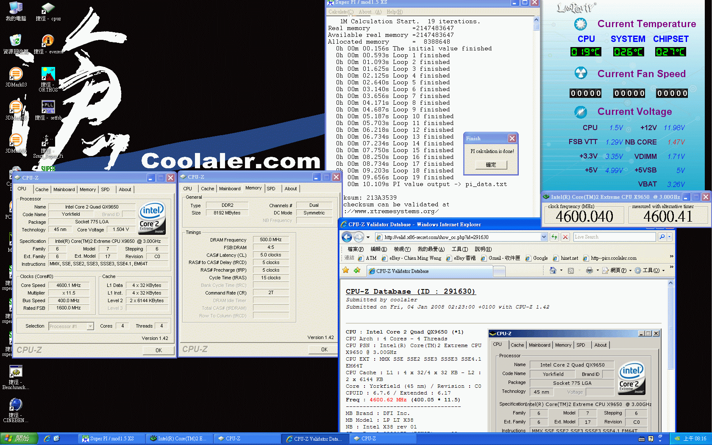
Task: Click OK in Memory CPU-Z window
Action: point(324,350)
